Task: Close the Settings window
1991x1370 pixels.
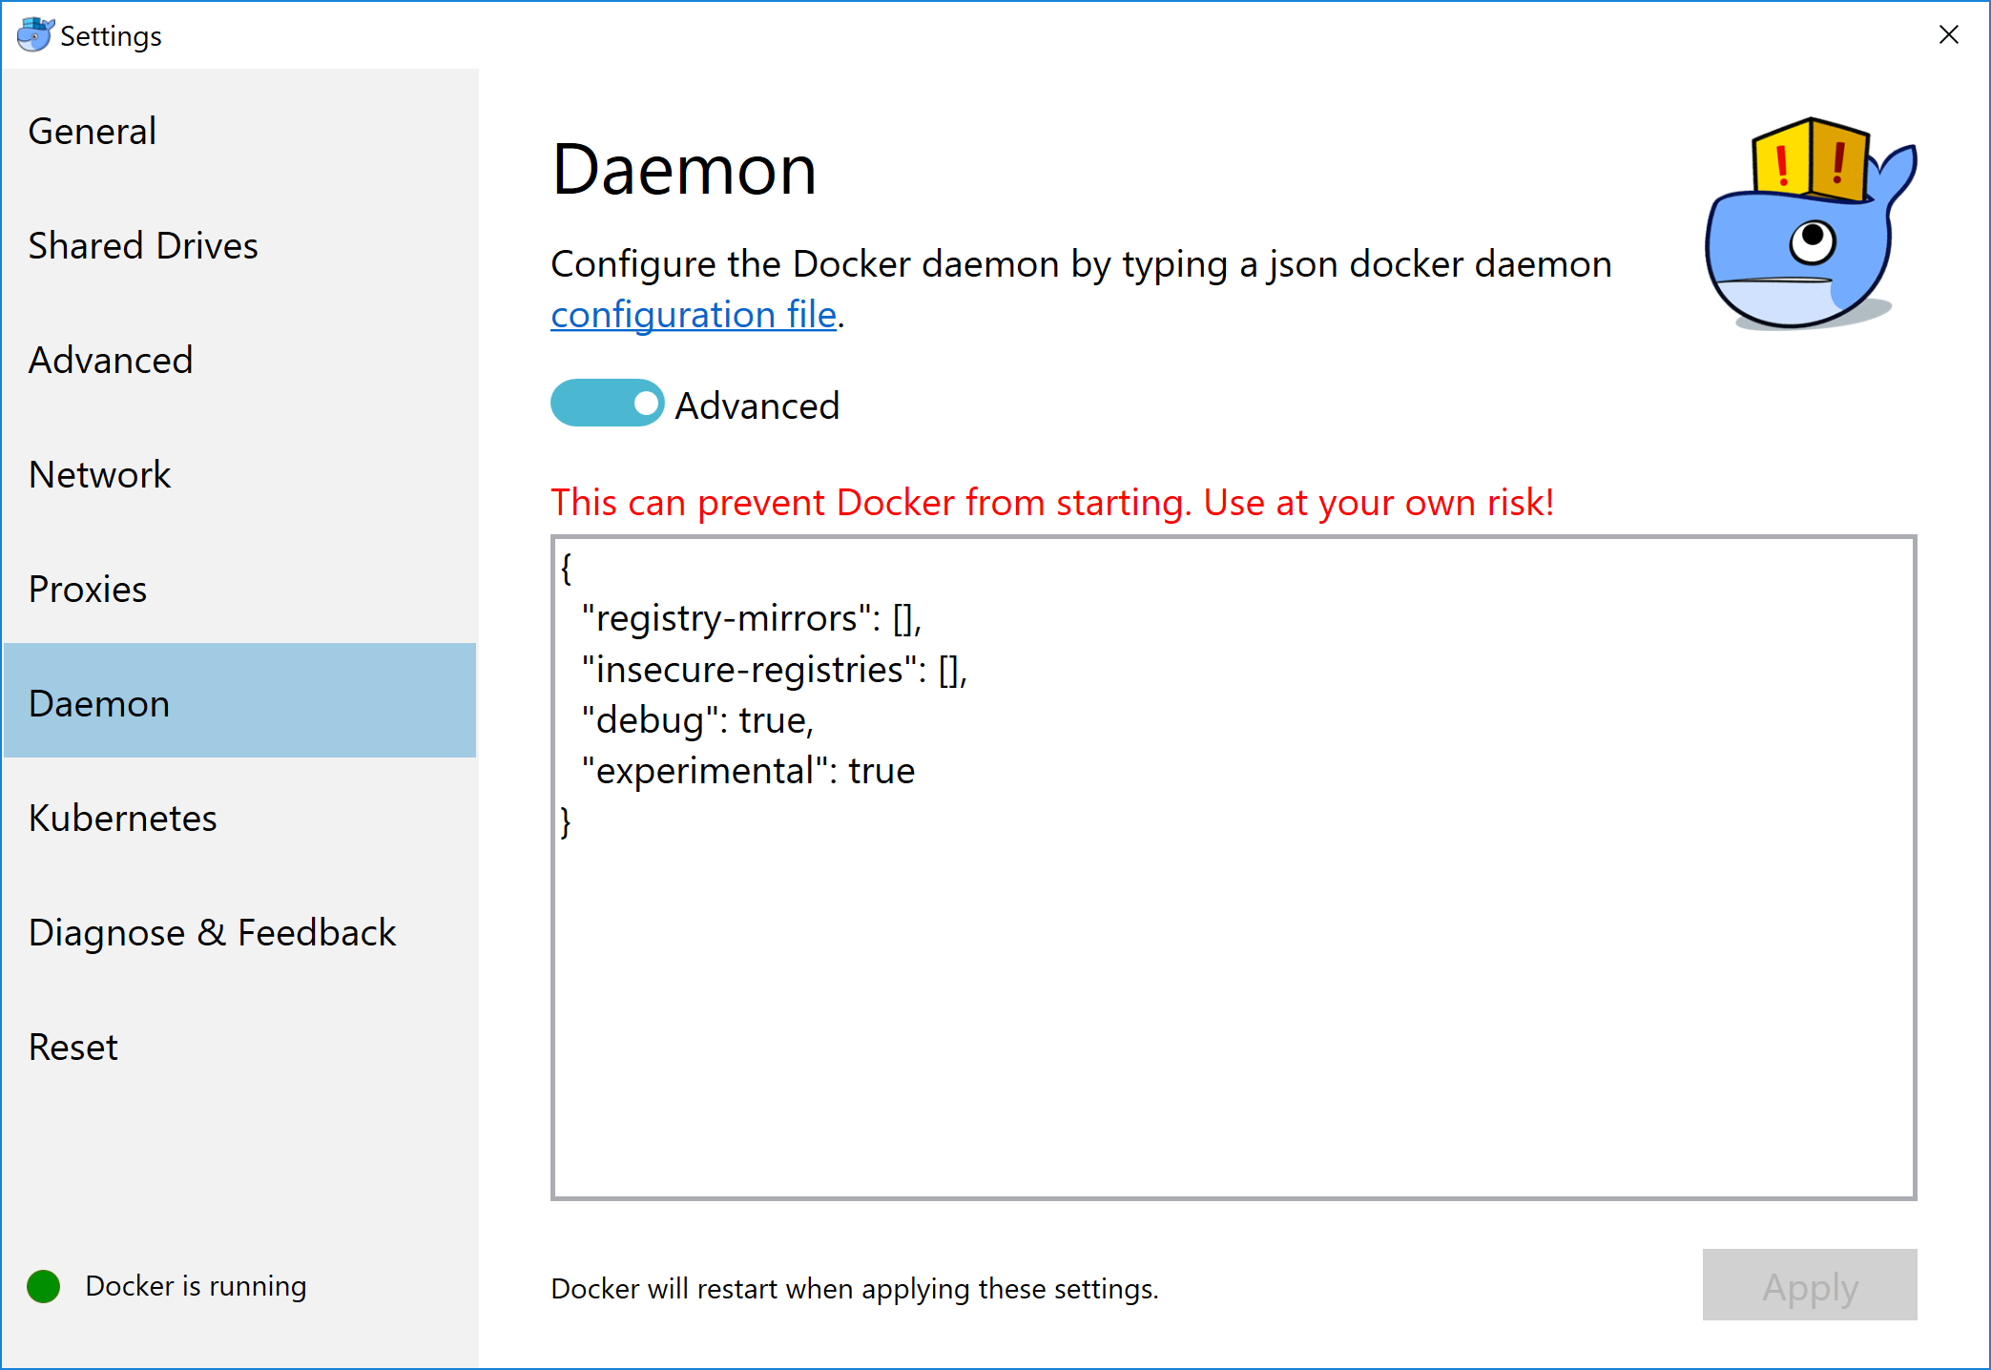Action: 1949,35
